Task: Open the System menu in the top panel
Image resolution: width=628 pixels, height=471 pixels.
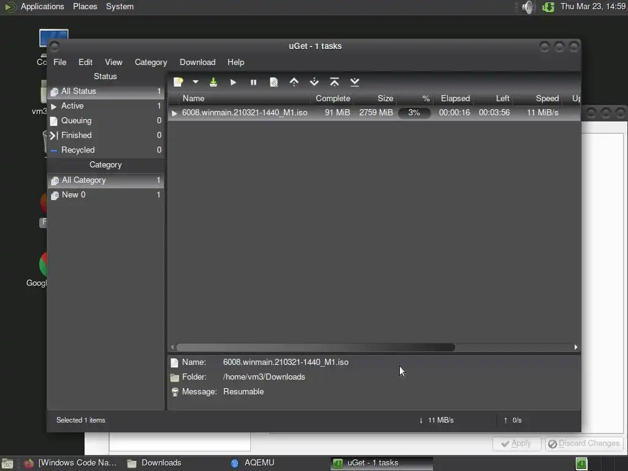Action: tap(120, 6)
